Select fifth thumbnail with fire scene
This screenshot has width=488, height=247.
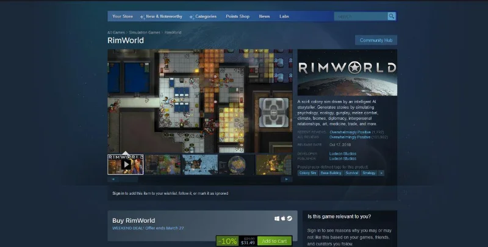(273, 164)
